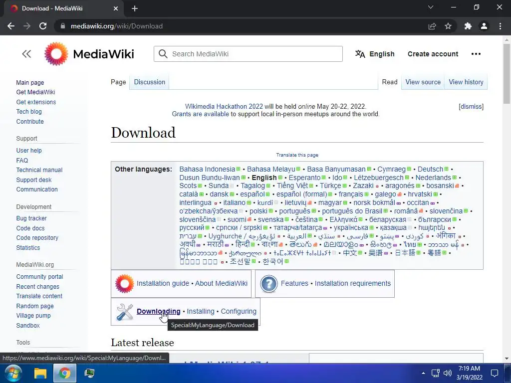Open the Configuring link
Screen dimensions: 511x383
(x=239, y=311)
